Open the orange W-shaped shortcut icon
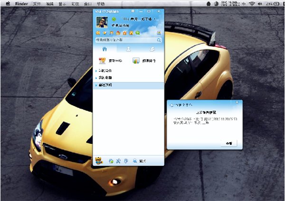This screenshot has height=201, width=285. coord(124,33)
